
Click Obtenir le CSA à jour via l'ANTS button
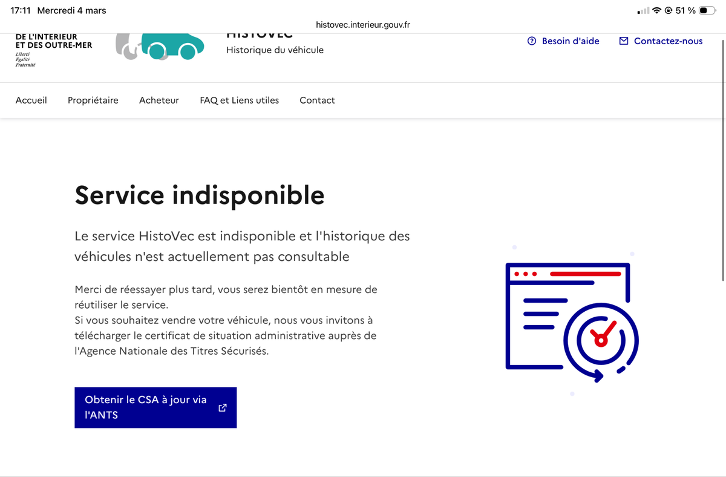(x=155, y=407)
